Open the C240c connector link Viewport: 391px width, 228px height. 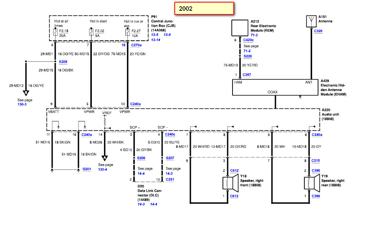[170, 134]
